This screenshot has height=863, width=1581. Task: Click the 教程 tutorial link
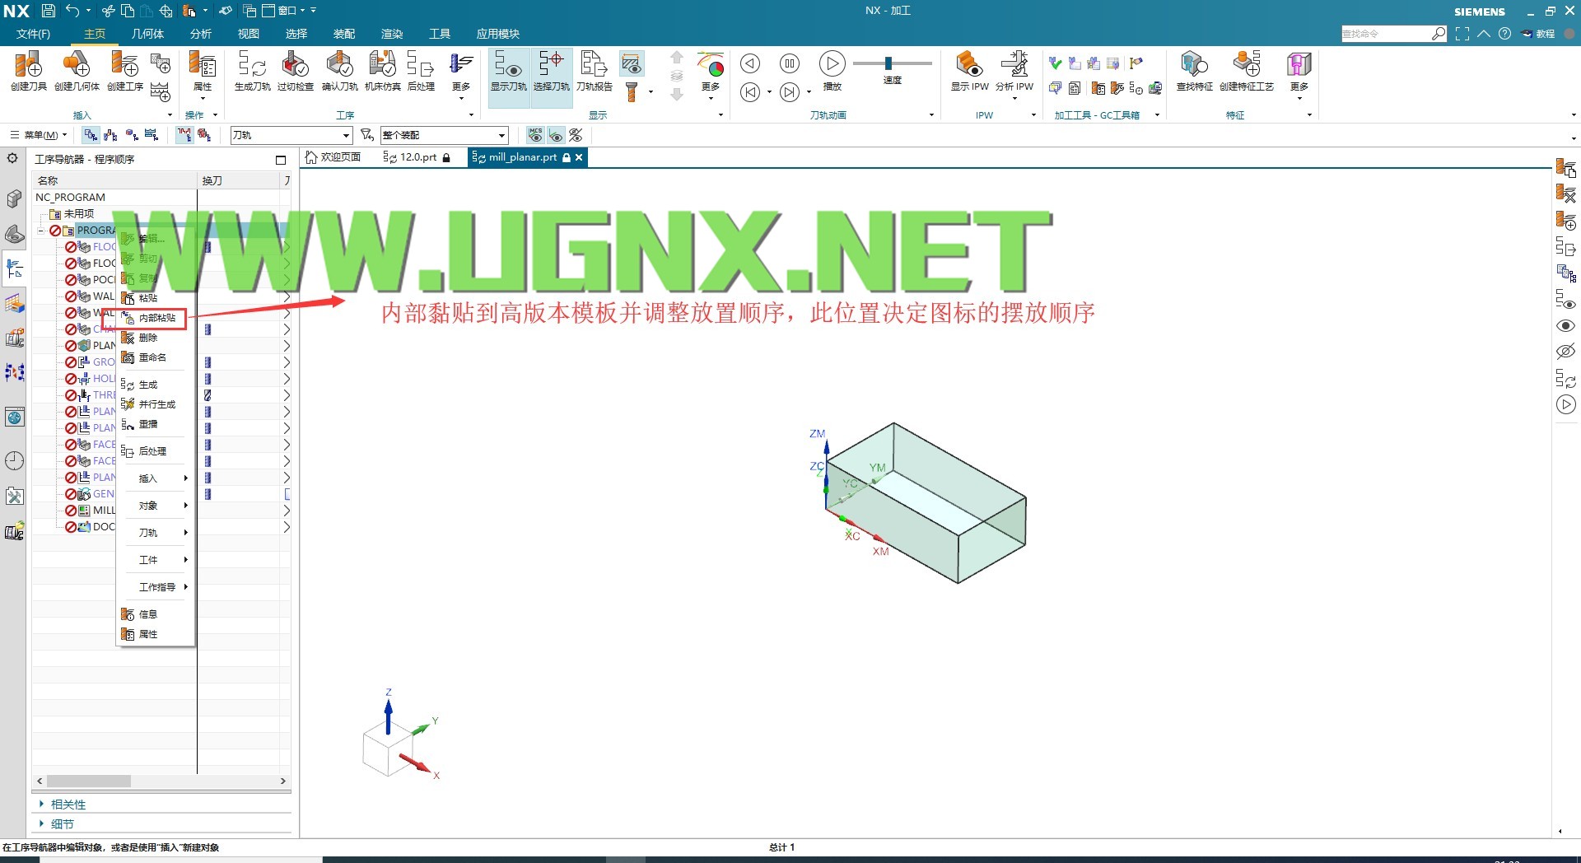click(x=1538, y=34)
